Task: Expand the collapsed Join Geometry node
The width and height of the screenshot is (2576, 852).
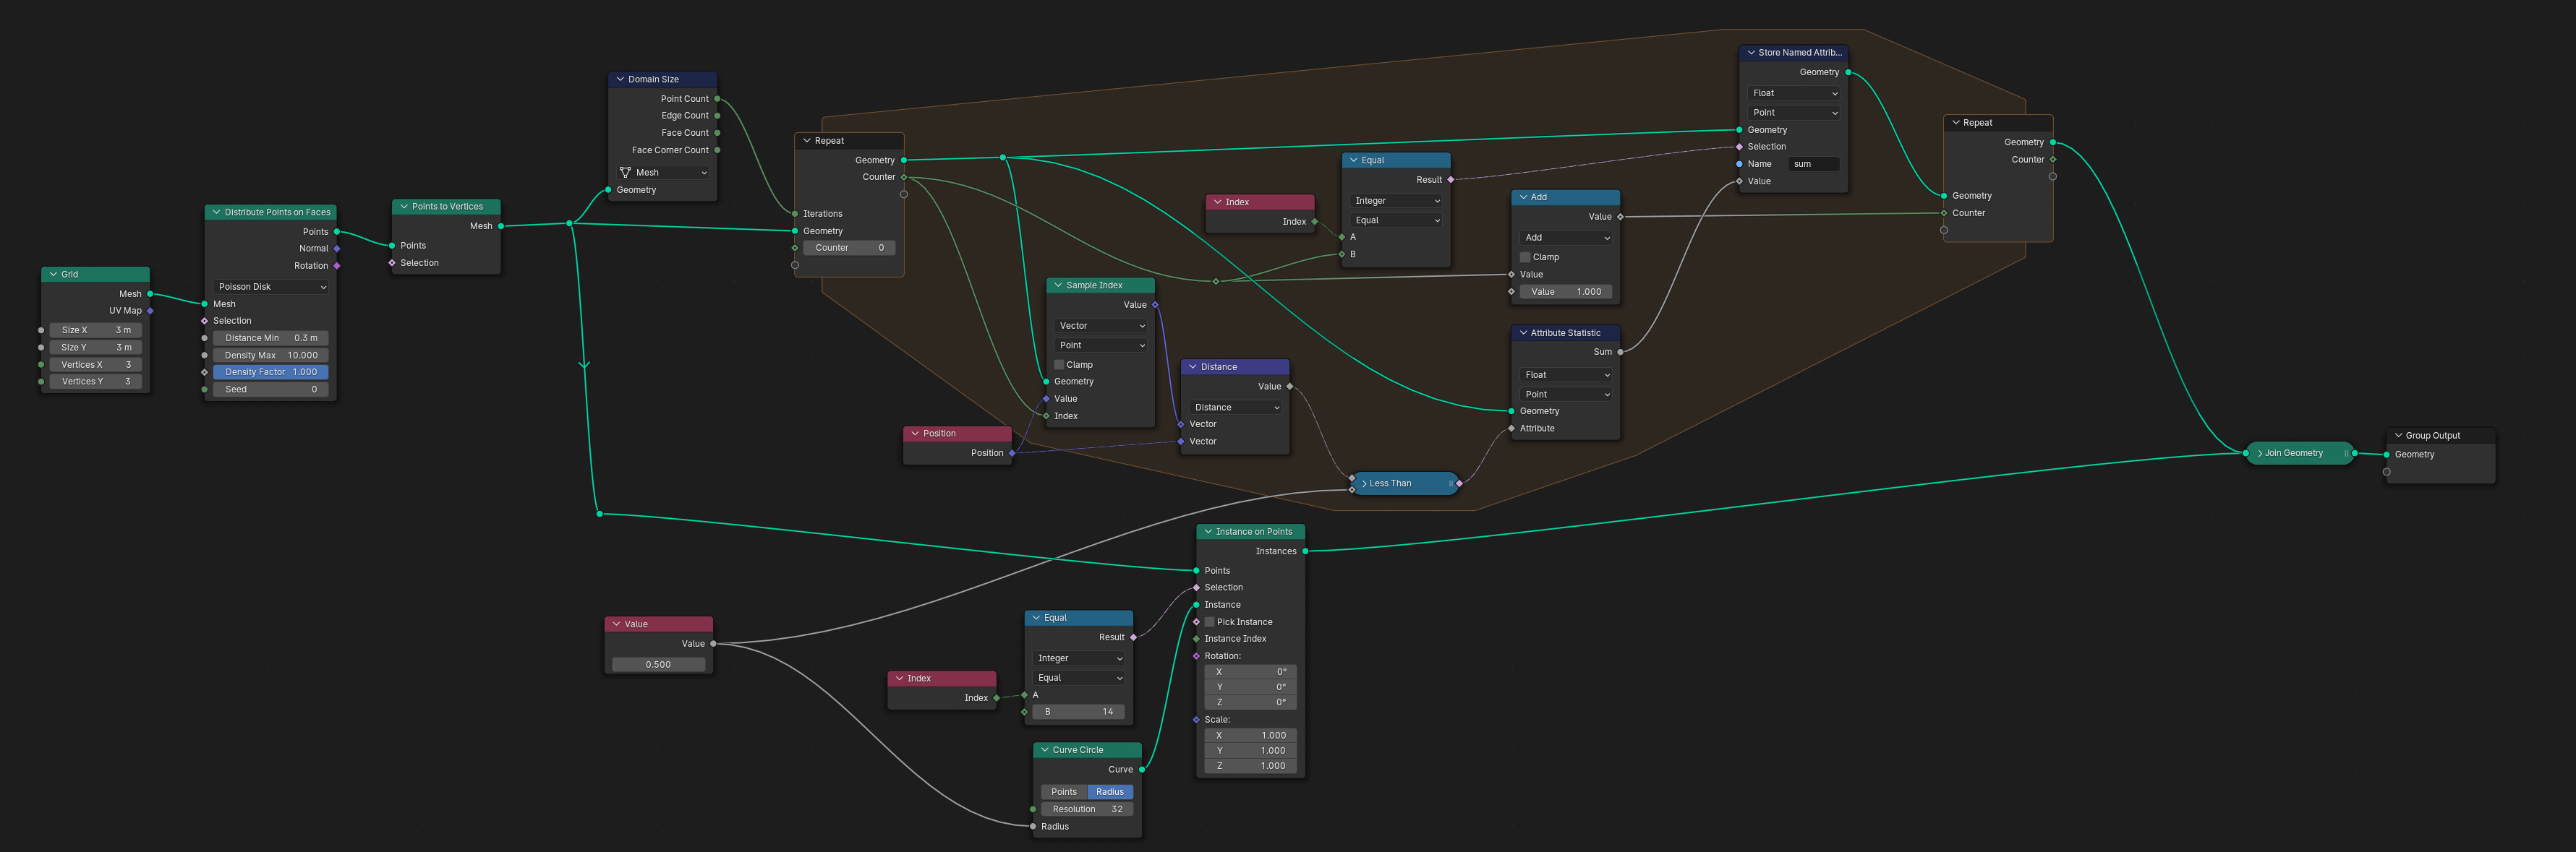Action: coord(2260,454)
